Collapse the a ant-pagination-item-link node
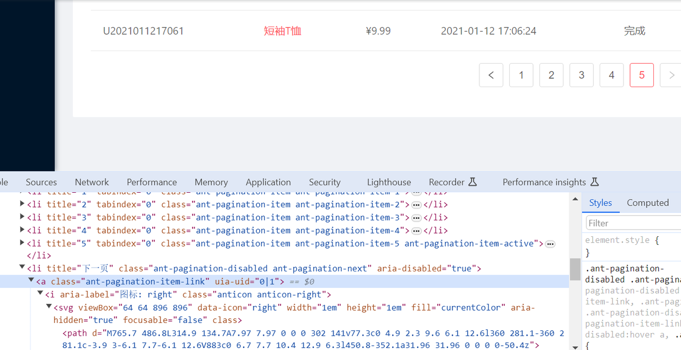 [x=31, y=281]
